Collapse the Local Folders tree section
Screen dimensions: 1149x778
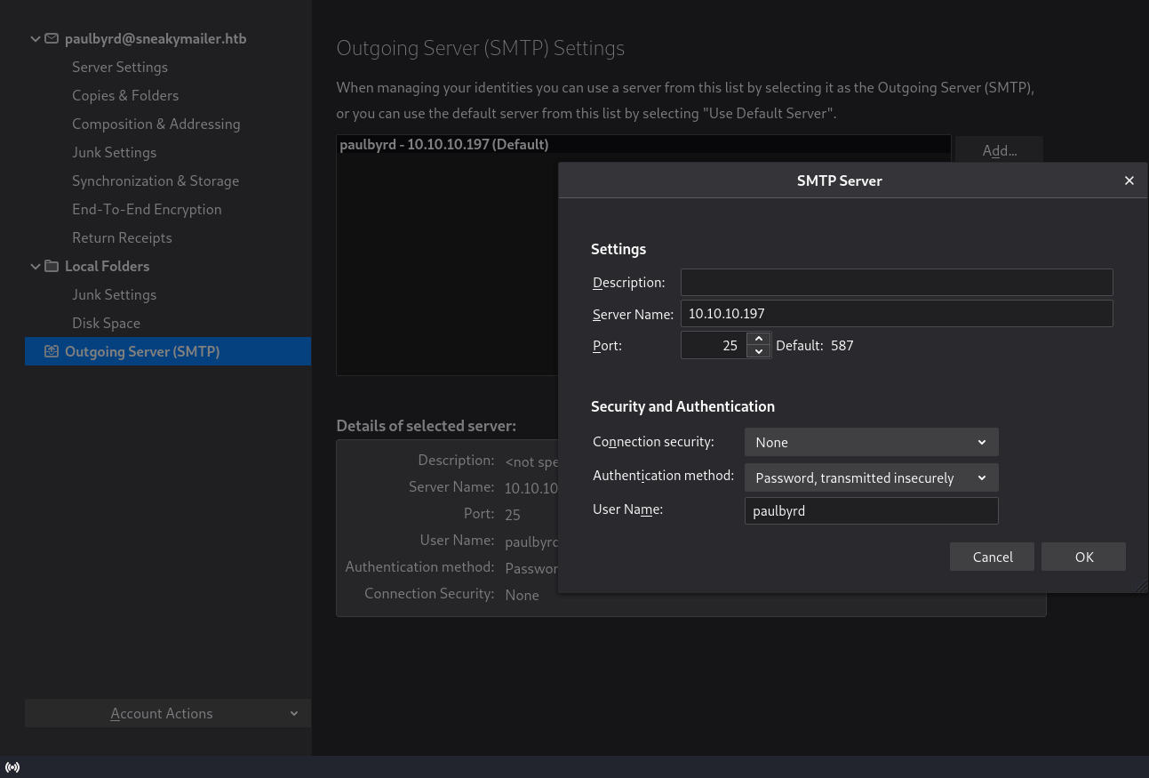click(x=36, y=266)
